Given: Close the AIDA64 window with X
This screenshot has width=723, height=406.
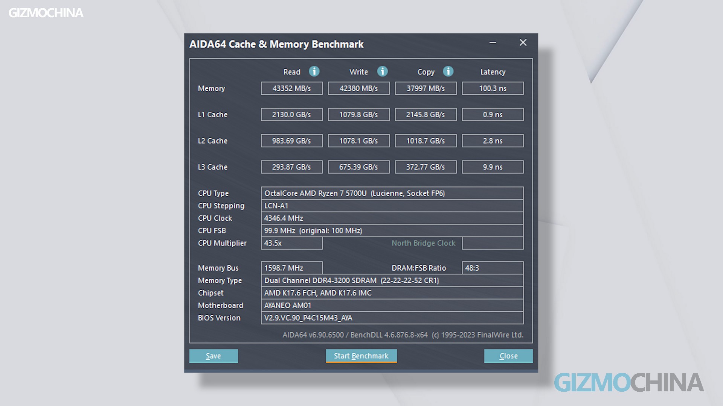Looking at the screenshot, I should (523, 42).
